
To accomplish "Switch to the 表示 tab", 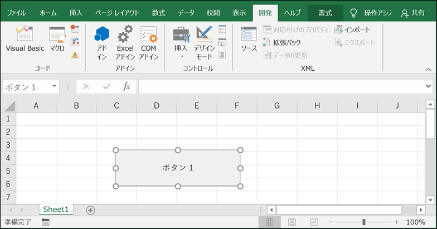I will click(x=239, y=13).
